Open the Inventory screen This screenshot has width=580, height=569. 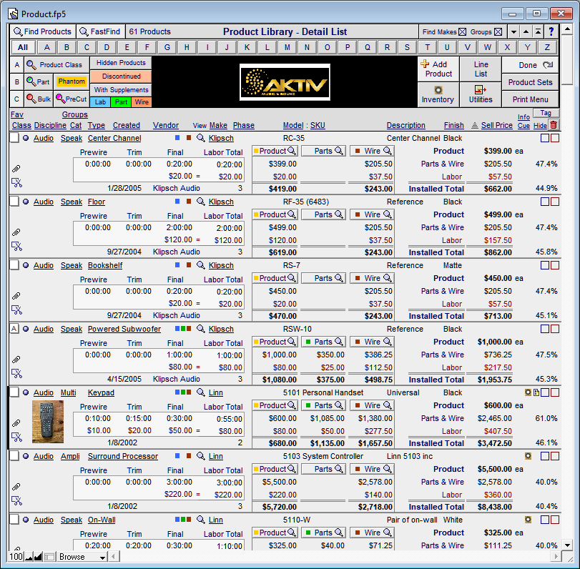coord(438,94)
